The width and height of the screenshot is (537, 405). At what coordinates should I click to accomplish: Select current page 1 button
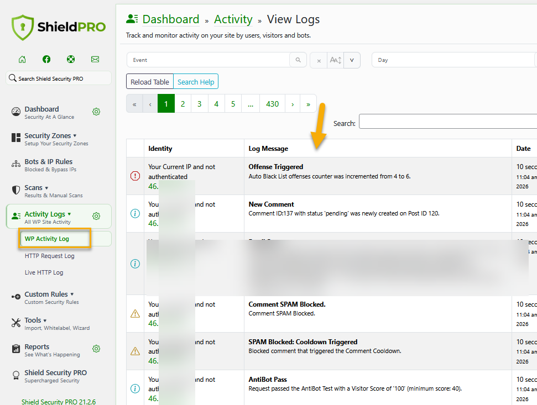[x=166, y=104]
